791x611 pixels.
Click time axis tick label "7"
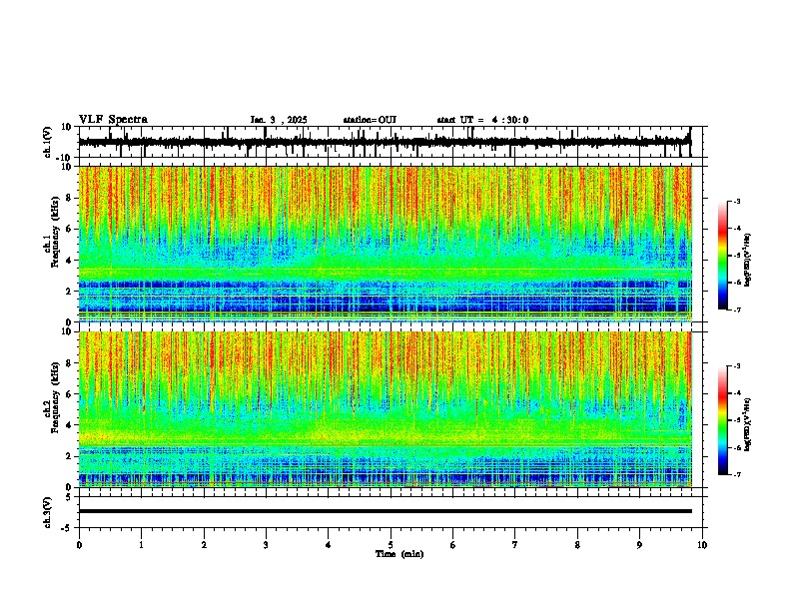pyautogui.click(x=515, y=545)
